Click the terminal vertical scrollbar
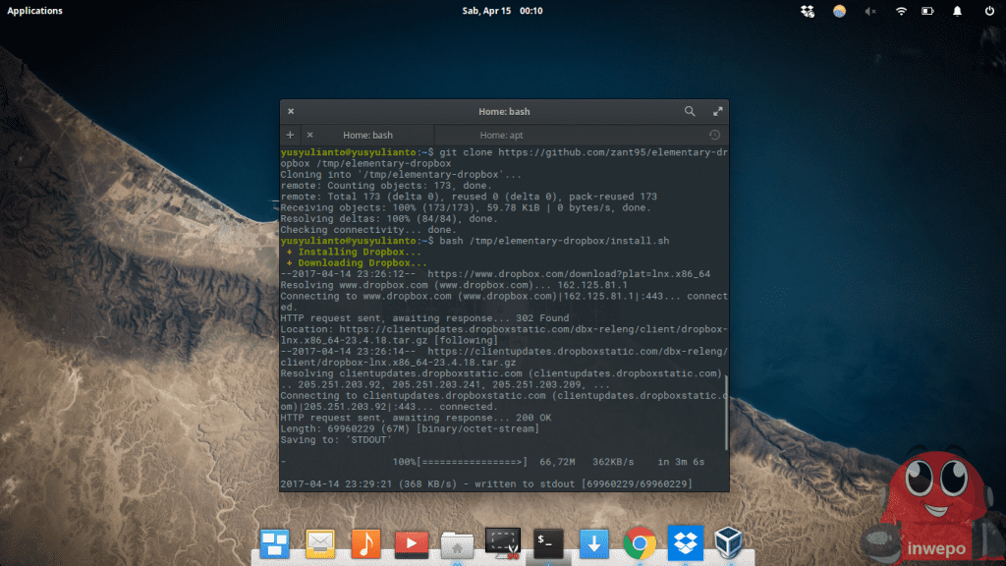1006x566 pixels. coord(726,411)
